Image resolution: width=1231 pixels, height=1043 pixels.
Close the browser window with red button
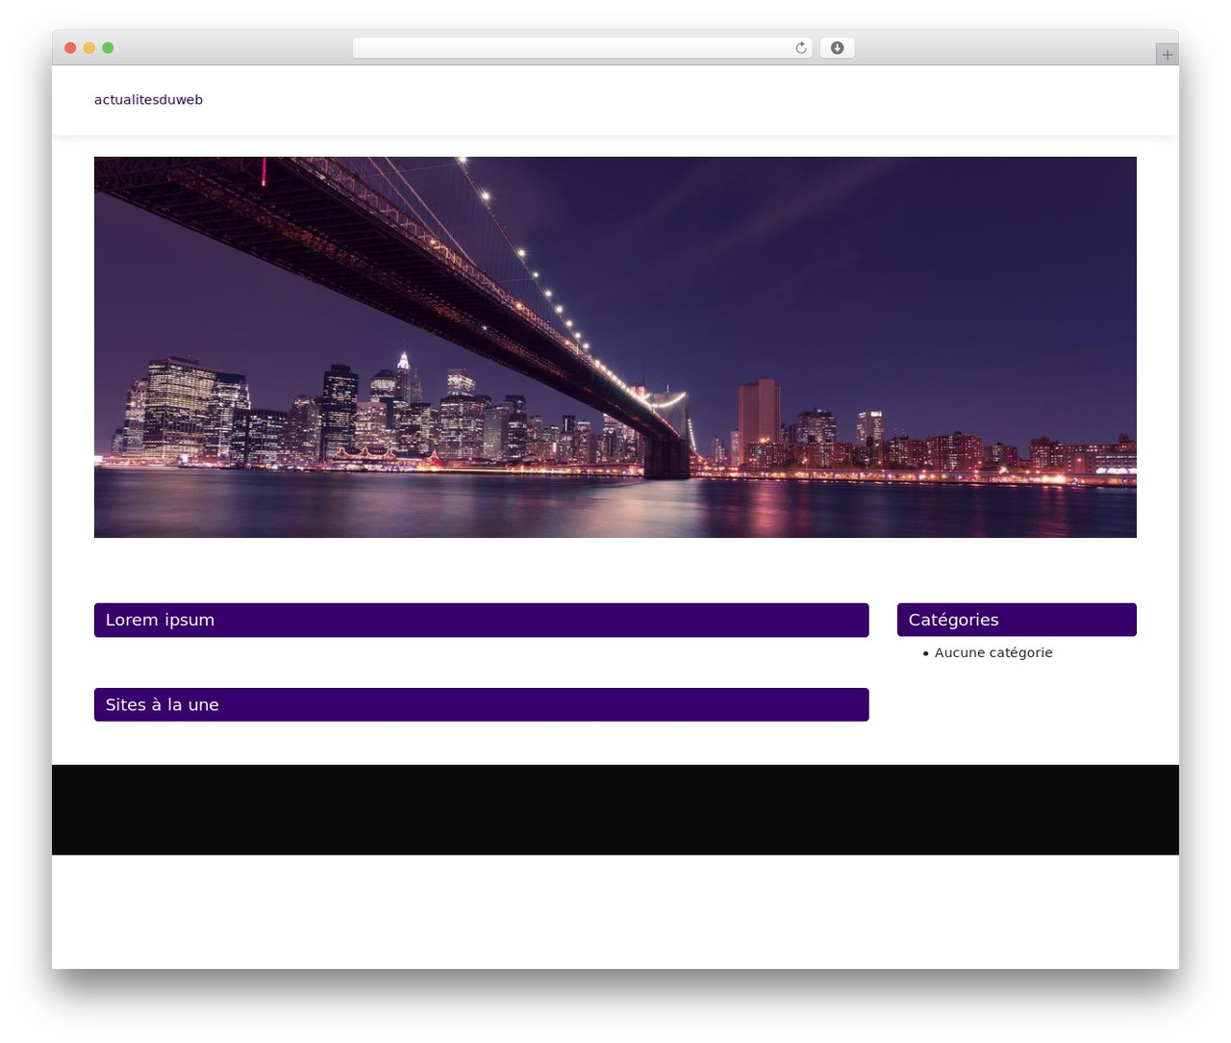70,48
